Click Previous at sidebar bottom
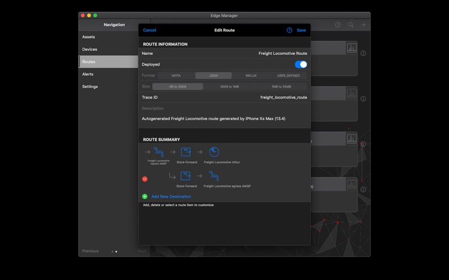Viewport: 449px width, 280px height. pos(90,251)
